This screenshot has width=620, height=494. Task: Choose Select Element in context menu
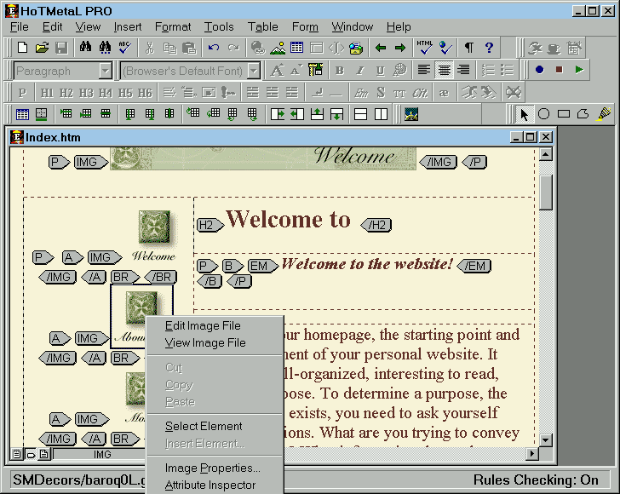point(204,426)
